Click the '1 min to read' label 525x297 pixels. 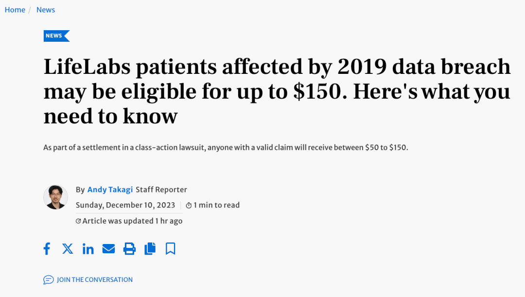tap(216, 205)
